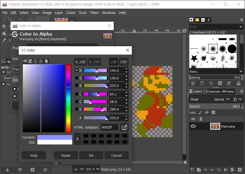Switch to the GIMP color selector tab
Viewport: 245px width, 174px height.
pyautogui.click(x=25, y=61)
